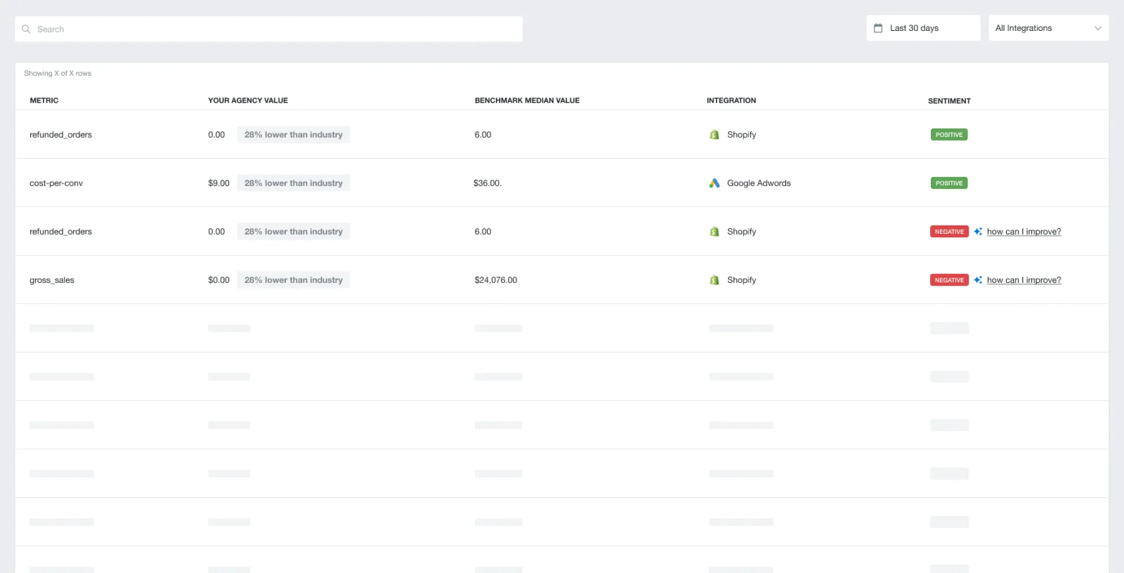Open the Last 30 days date picker
The image size is (1124, 573).
point(923,28)
